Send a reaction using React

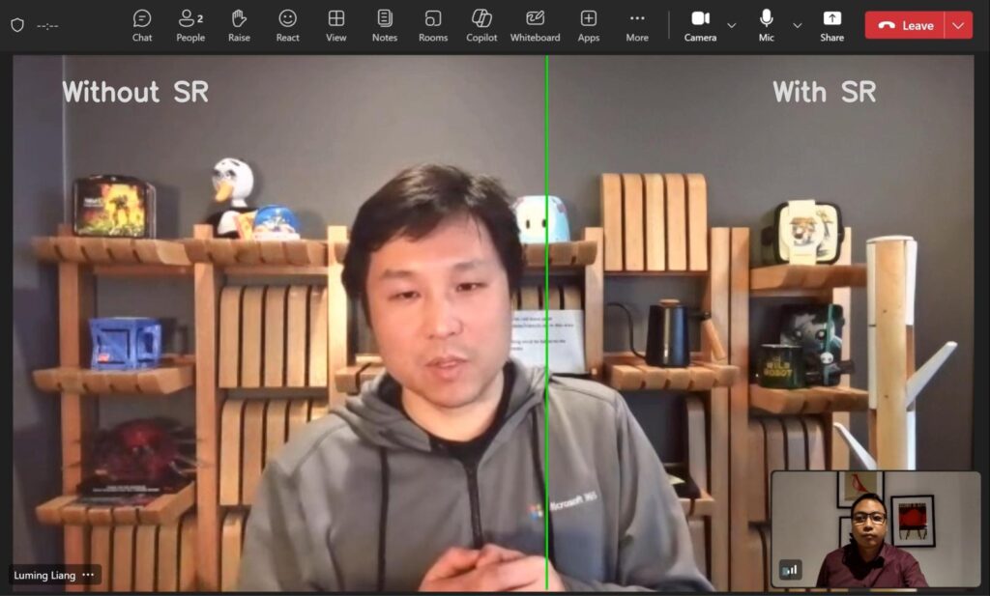[287, 24]
